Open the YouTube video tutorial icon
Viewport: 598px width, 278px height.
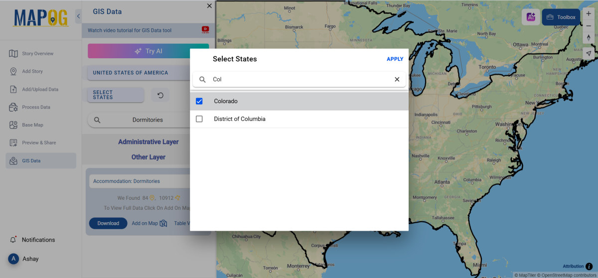point(205,30)
